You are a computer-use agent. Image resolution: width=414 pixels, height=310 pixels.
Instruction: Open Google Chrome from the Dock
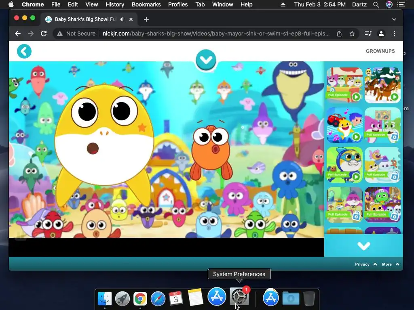point(140,299)
